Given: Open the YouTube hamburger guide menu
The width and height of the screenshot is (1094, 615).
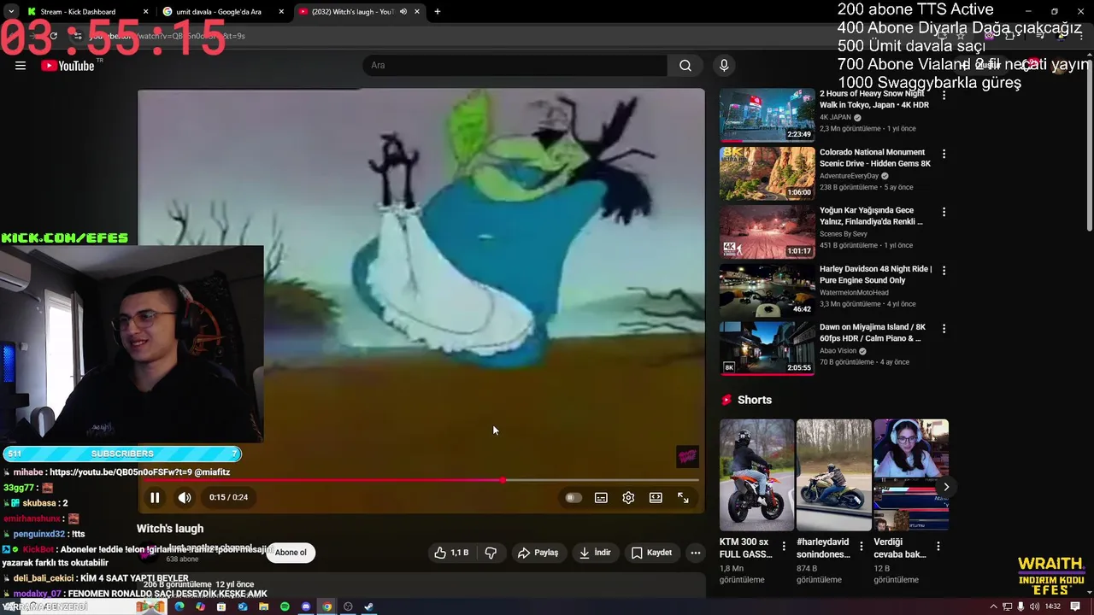Looking at the screenshot, I should pos(21,66).
